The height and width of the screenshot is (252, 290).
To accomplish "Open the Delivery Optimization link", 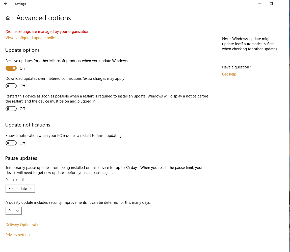I will [x=23, y=225].
